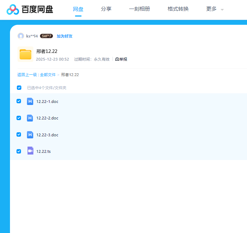Open the 一刻相册 tab
The width and height of the screenshot is (247, 233).
139,9
